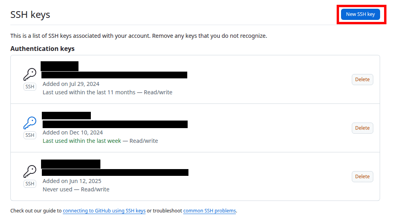
Task: Click the New SSH key button
Action: [360, 14]
